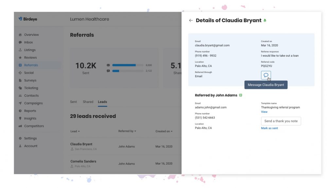Click the 2,122 SMS progress bar

[128, 71]
